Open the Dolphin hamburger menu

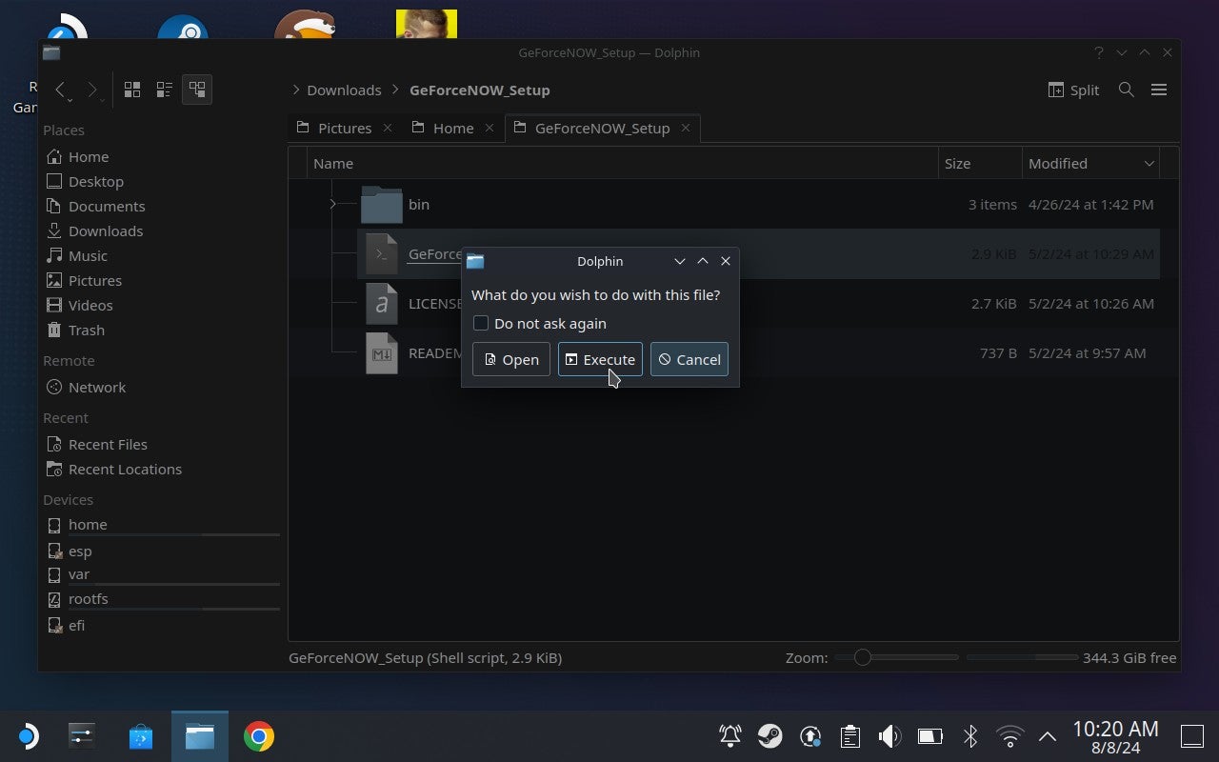pos(1159,90)
